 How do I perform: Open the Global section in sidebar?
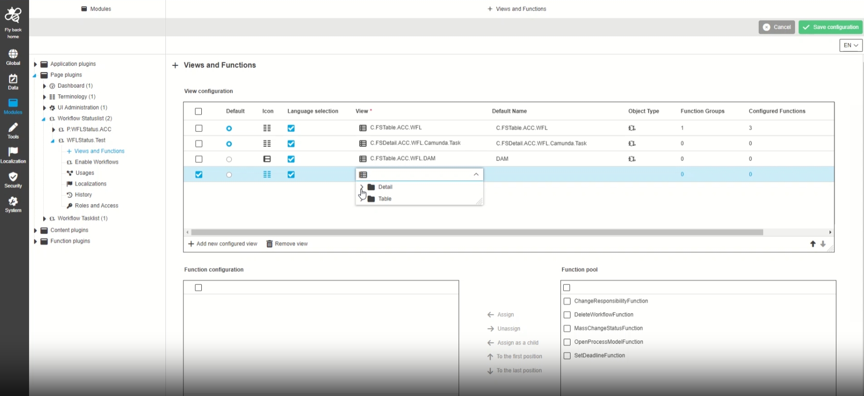pos(13,54)
